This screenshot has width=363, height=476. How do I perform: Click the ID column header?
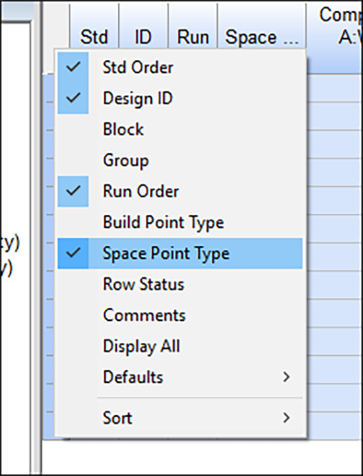tap(143, 37)
